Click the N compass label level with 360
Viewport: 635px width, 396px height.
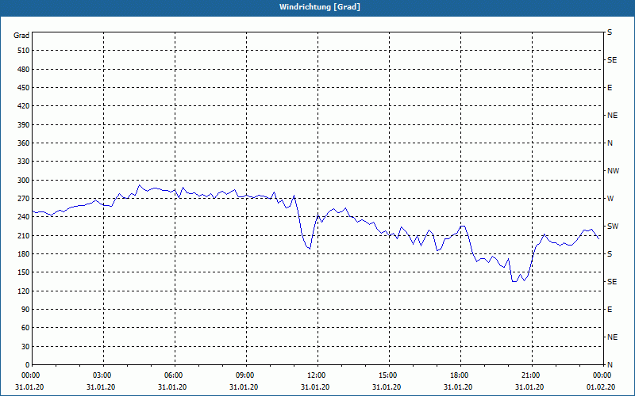pos(610,143)
